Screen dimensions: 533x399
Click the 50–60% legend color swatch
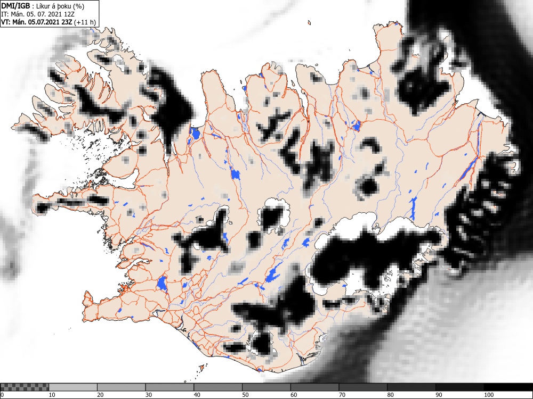(x=266, y=387)
